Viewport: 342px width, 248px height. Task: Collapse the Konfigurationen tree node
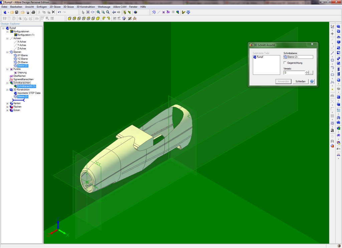[x=7, y=32]
